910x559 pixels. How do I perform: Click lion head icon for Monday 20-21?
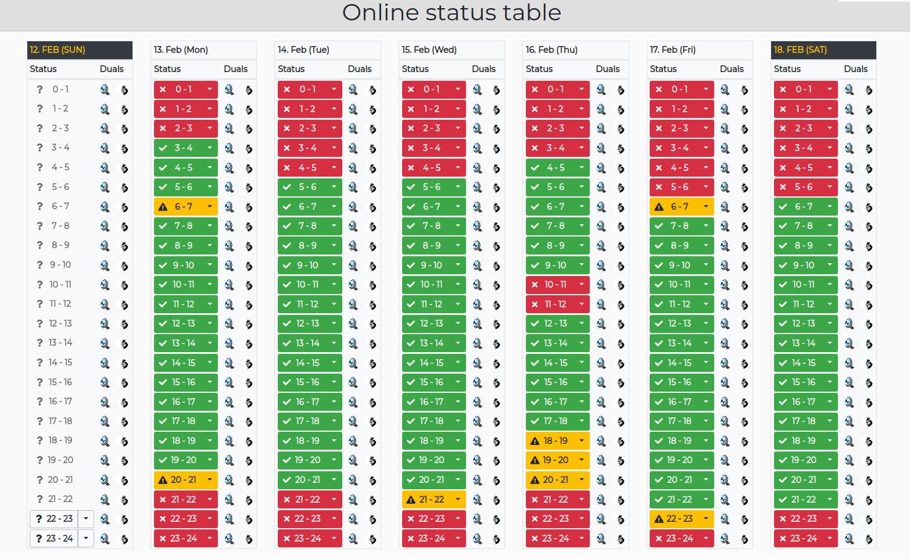tap(249, 481)
